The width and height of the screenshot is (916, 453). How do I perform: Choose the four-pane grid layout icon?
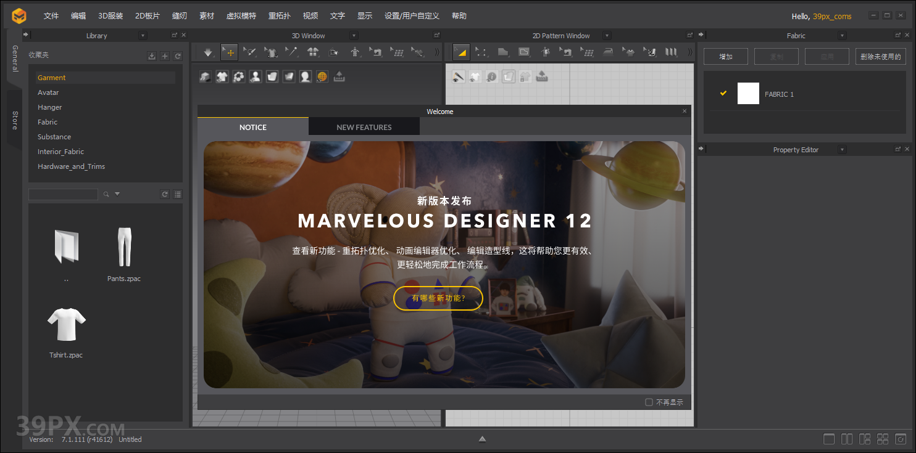pos(883,439)
